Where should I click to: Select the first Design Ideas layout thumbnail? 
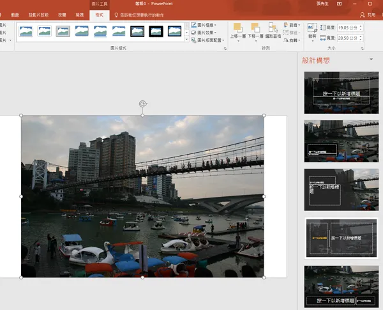point(342,93)
